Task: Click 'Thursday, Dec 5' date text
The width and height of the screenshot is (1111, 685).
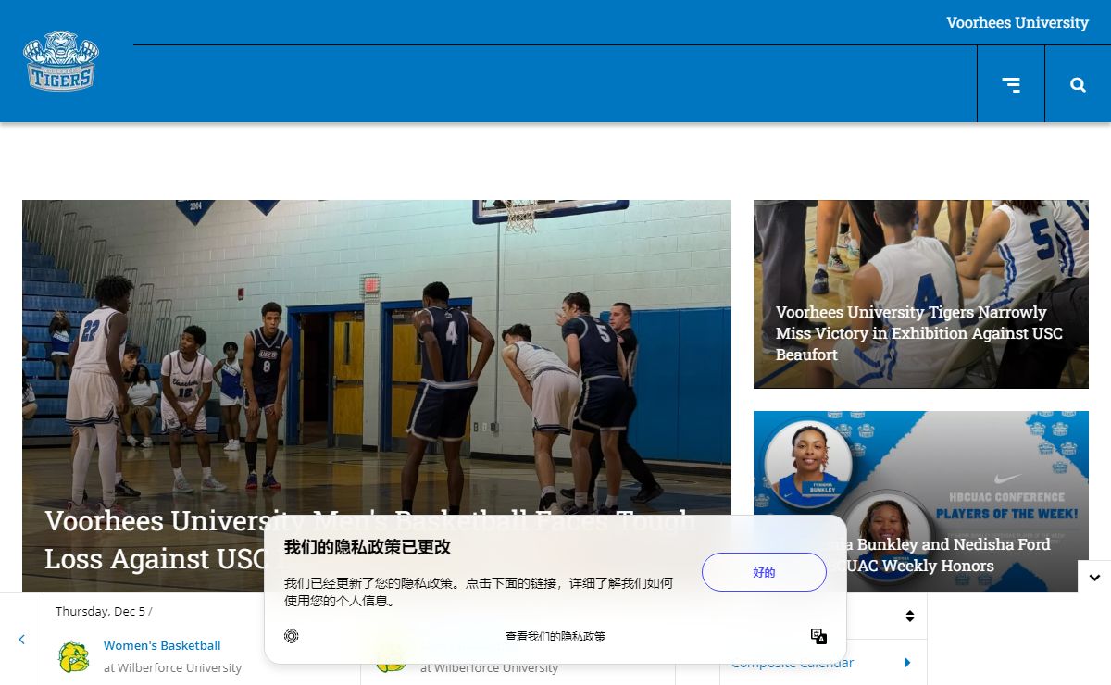Action: coord(100,611)
